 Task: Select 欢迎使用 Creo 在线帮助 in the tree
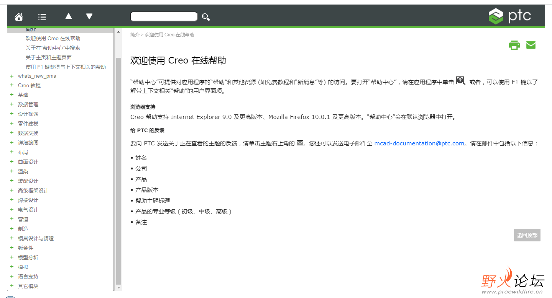(x=53, y=38)
